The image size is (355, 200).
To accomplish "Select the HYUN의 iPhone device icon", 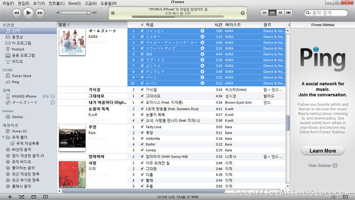I will point(8,96).
